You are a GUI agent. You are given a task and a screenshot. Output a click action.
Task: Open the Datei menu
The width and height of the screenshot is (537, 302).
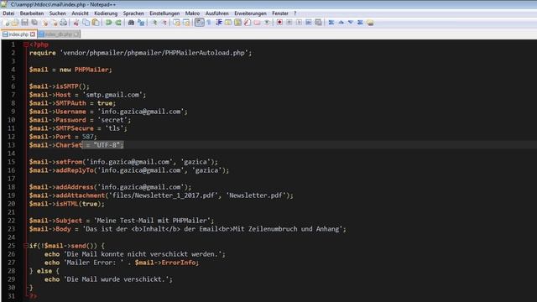click(x=8, y=13)
